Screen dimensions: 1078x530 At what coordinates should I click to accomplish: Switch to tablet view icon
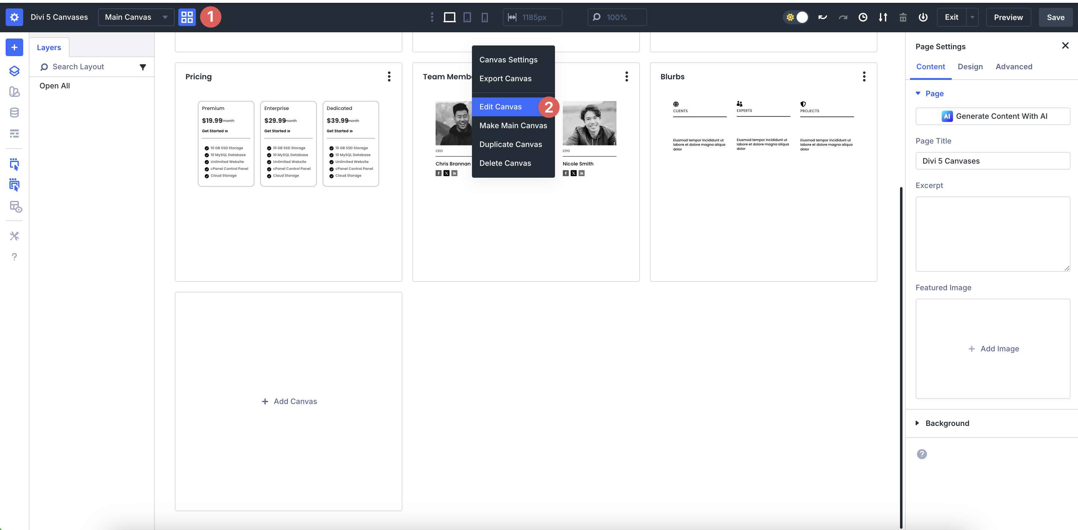click(x=467, y=17)
